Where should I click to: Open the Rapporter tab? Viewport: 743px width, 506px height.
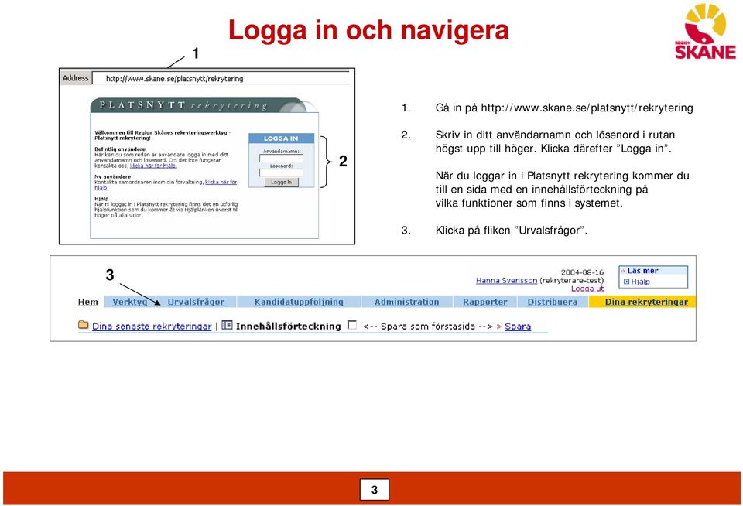[484, 302]
